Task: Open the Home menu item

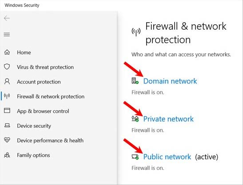Action: [24, 52]
